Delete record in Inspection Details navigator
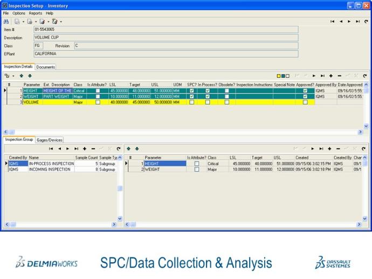This screenshot has height=279, width=372. point(339,76)
